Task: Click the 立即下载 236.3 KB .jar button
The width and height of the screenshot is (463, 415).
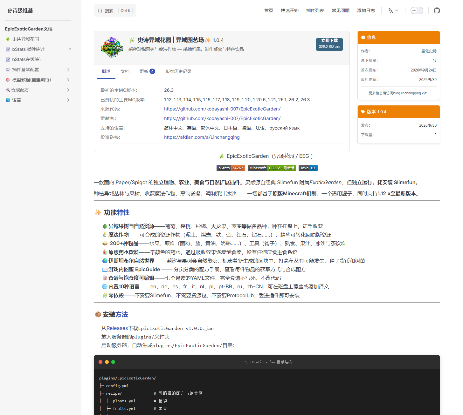Action: 329,44
